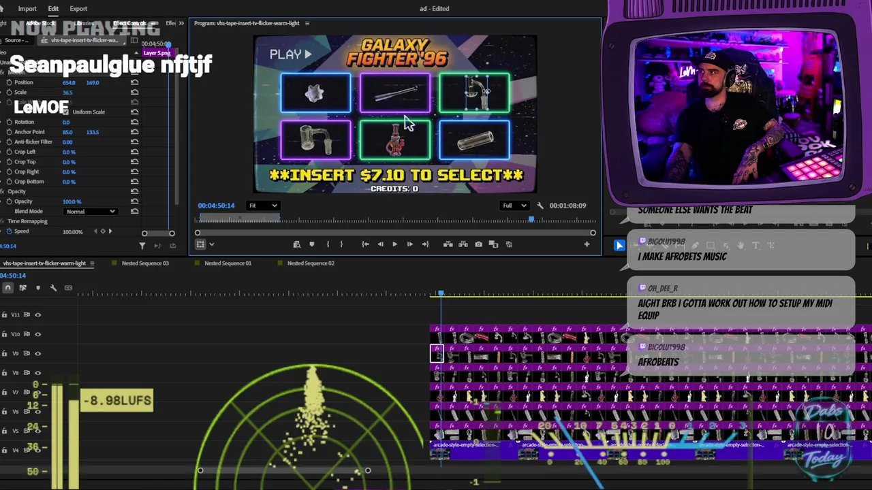The image size is (872, 490).
Task: Open the Program monitor Button Editor plus
Action: [587, 244]
